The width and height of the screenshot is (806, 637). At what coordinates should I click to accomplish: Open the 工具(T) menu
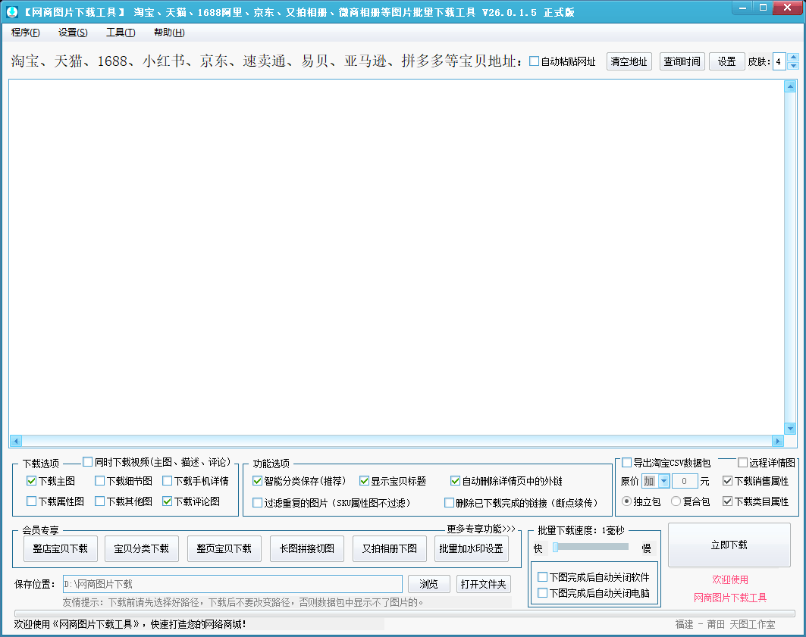pyautogui.click(x=121, y=33)
